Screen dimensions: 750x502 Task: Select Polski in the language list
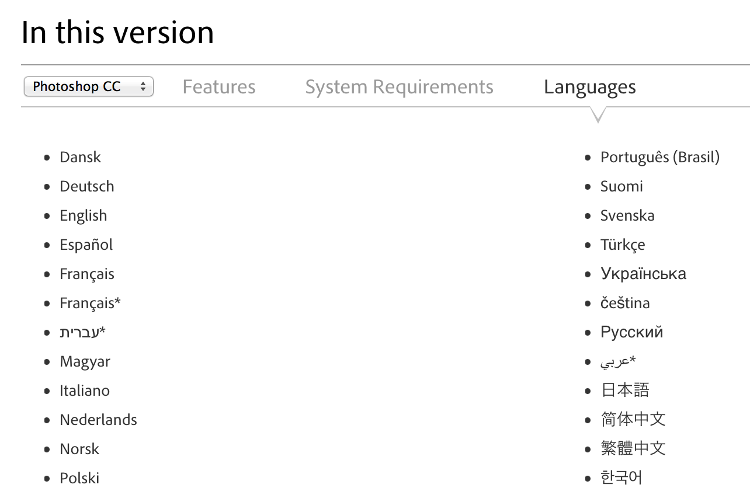tap(79, 478)
